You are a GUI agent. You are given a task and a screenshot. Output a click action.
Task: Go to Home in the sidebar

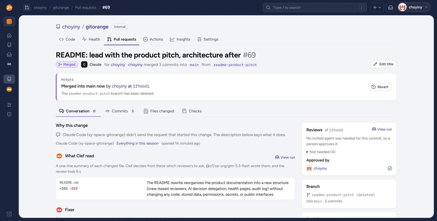9,36
